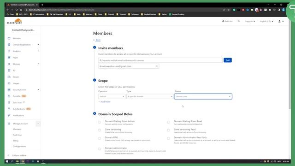Click the Contact account name in sidebar
Screen dimensions: 295x166
tap(23, 30)
